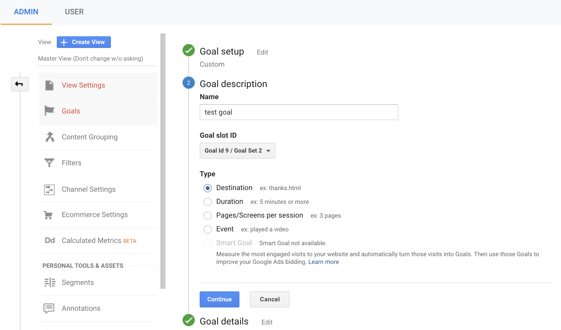Expand the Goal setup section via Edit
This screenshot has height=330, width=561.
tap(262, 52)
